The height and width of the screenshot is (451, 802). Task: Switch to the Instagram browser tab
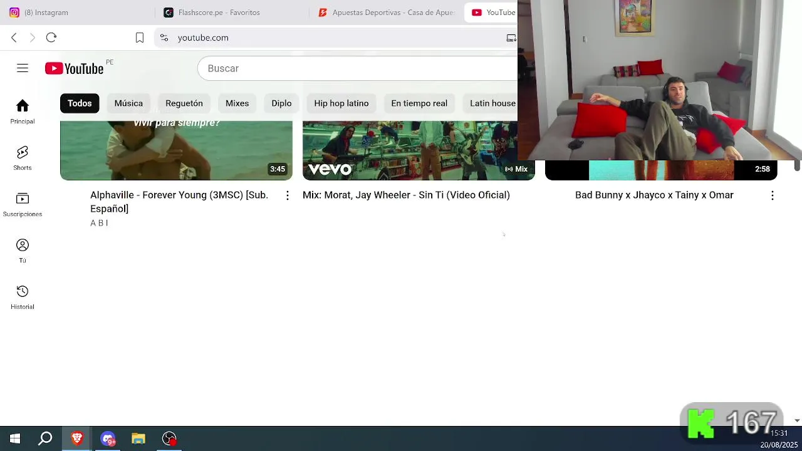click(76, 13)
